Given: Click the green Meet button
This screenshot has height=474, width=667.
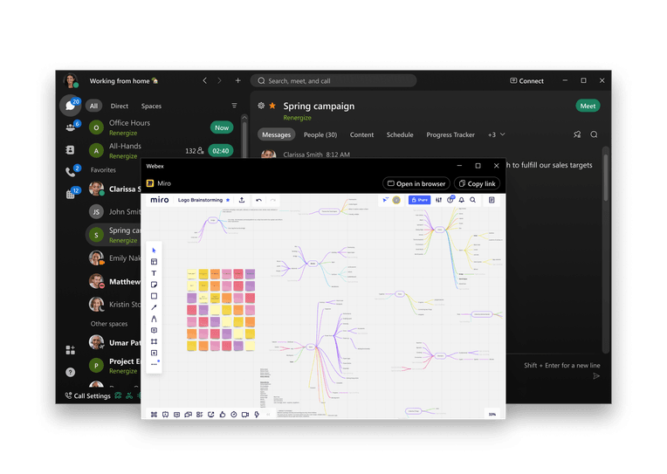Looking at the screenshot, I should coord(588,106).
